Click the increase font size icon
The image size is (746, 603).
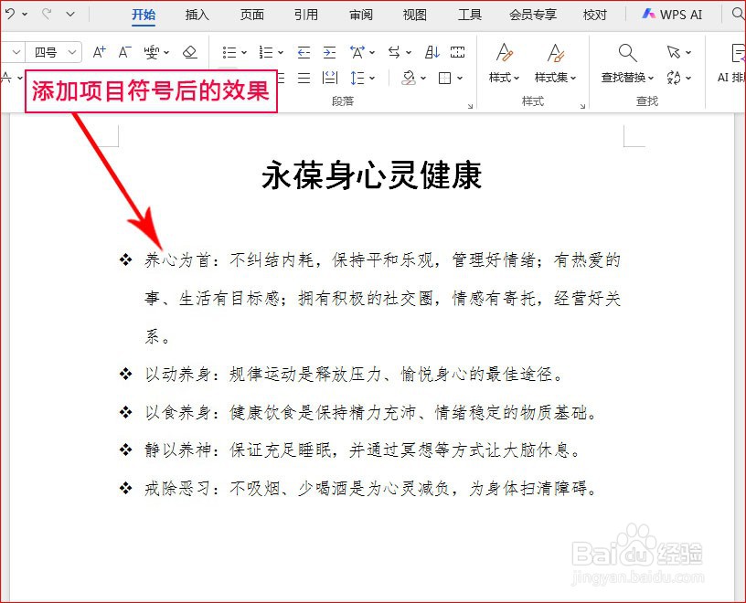(98, 52)
